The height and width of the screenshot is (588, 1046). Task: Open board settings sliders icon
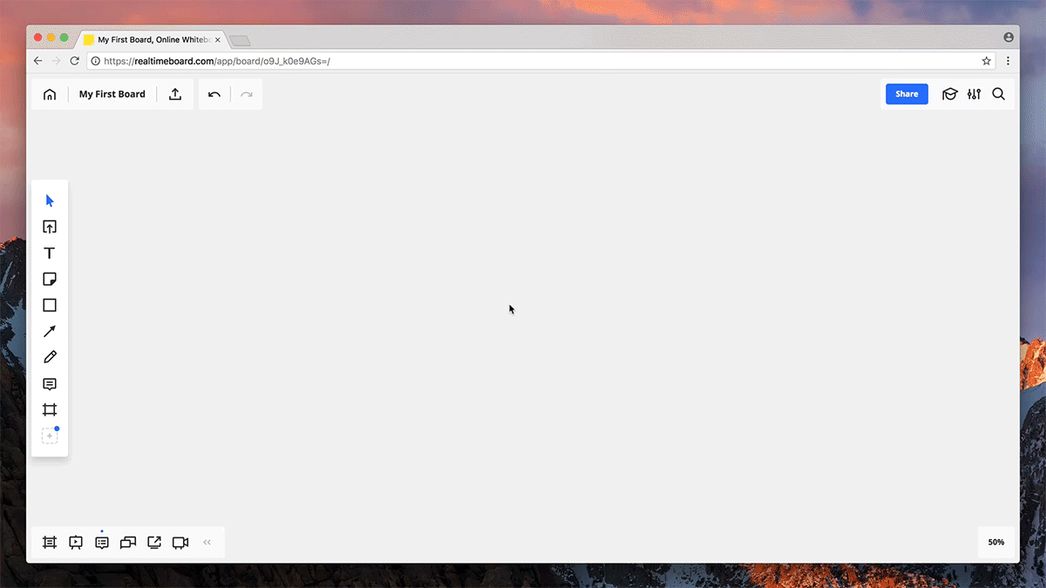975,94
